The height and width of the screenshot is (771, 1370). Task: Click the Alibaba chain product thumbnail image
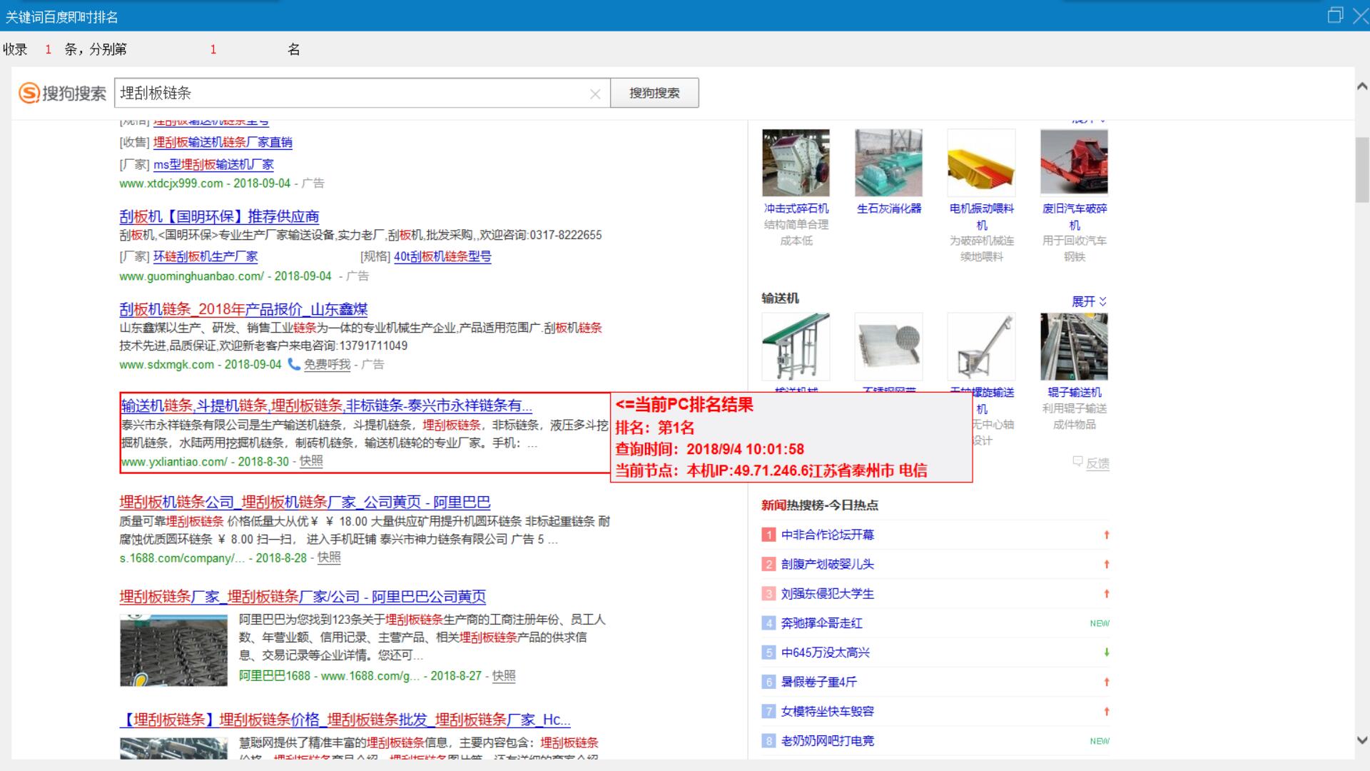pos(173,650)
